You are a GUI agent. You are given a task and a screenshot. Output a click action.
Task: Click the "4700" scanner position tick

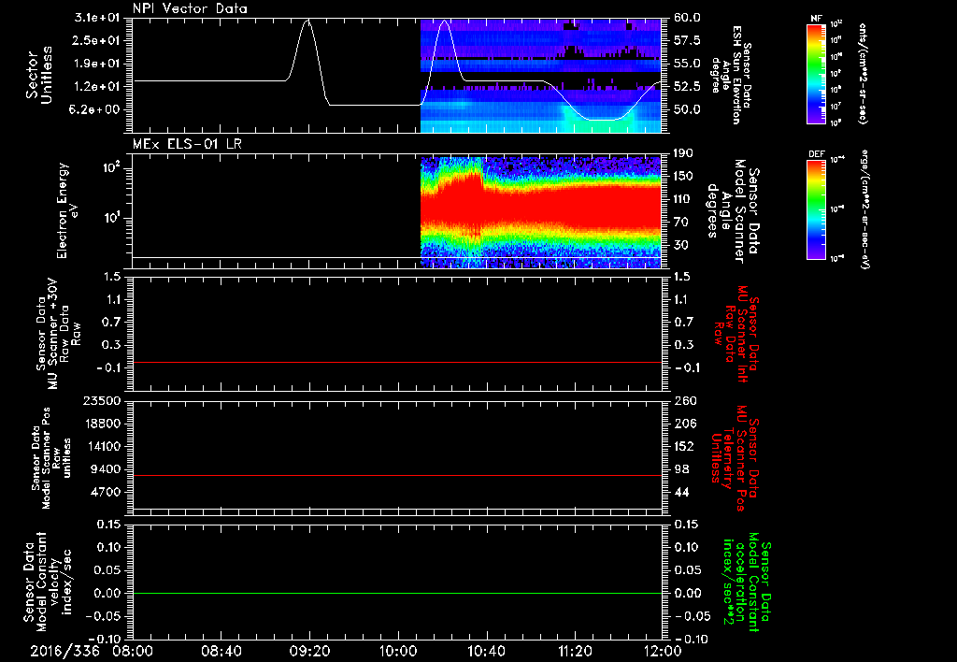click(x=105, y=492)
